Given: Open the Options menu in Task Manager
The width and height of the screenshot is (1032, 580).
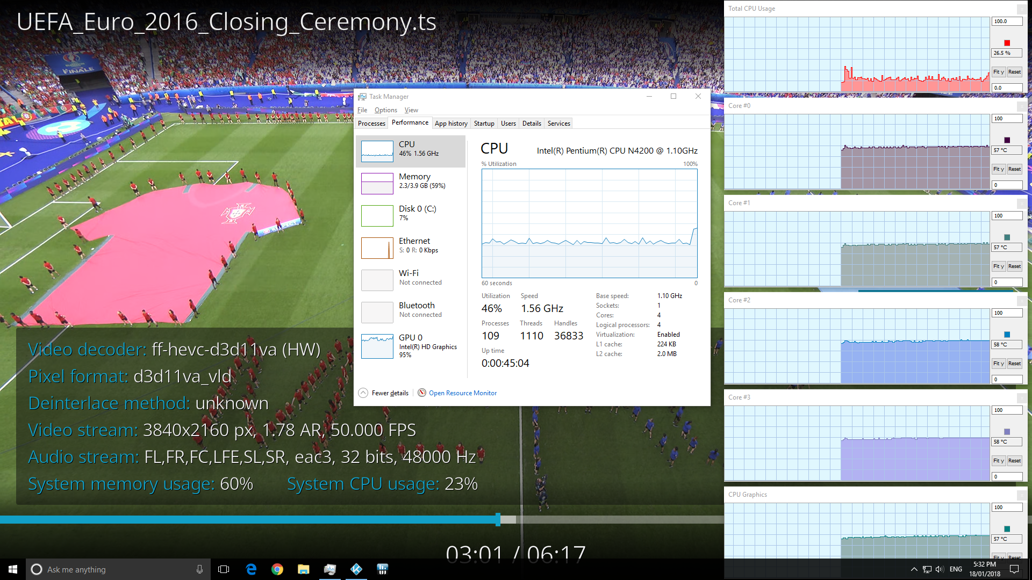Looking at the screenshot, I should pos(386,110).
